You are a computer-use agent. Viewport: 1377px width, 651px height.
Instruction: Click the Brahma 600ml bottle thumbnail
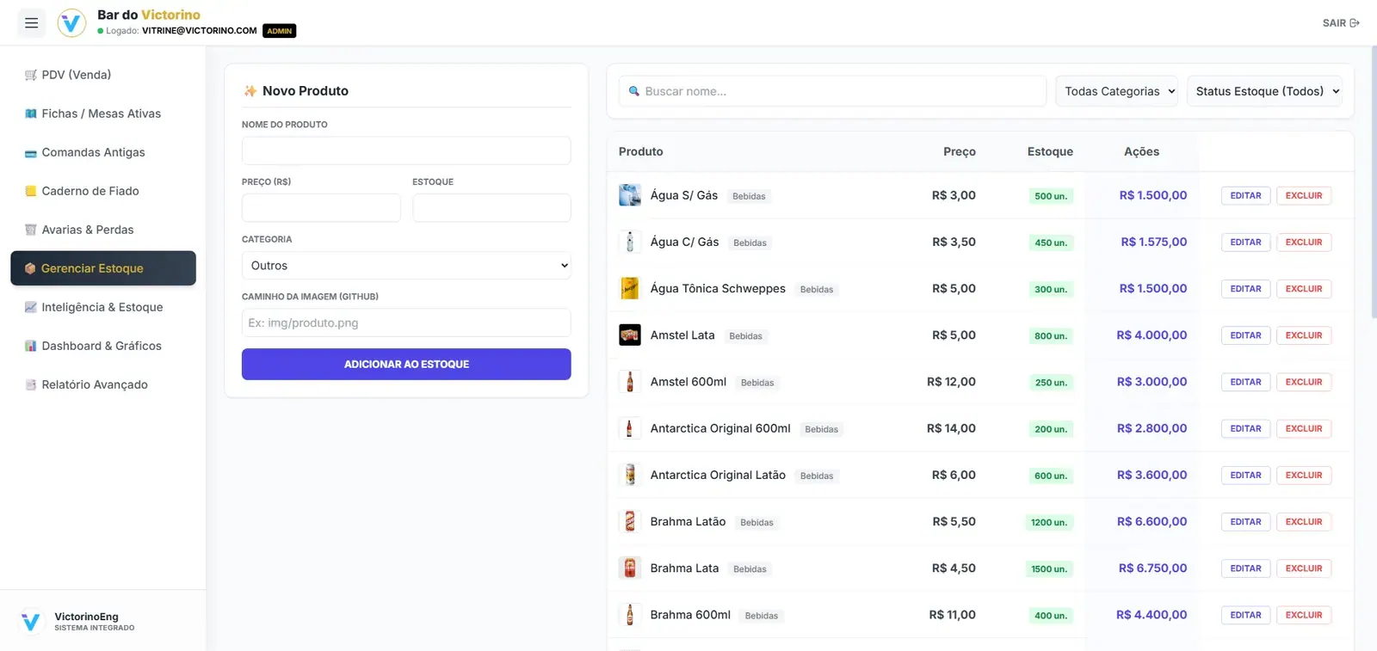point(630,615)
